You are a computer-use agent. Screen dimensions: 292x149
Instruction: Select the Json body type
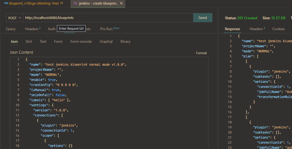(x=14, y=42)
